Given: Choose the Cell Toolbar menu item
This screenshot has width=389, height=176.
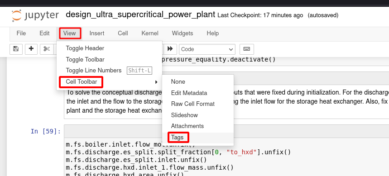Looking at the screenshot, I should [110, 81].
